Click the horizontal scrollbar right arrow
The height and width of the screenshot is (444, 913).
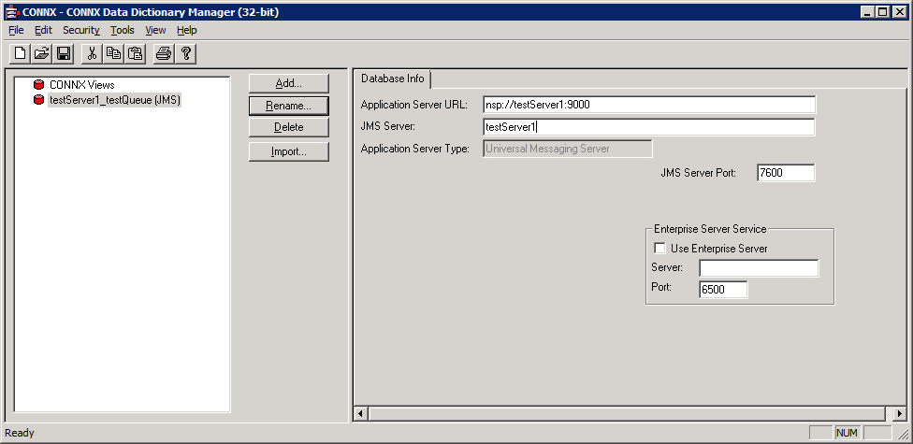click(x=898, y=414)
